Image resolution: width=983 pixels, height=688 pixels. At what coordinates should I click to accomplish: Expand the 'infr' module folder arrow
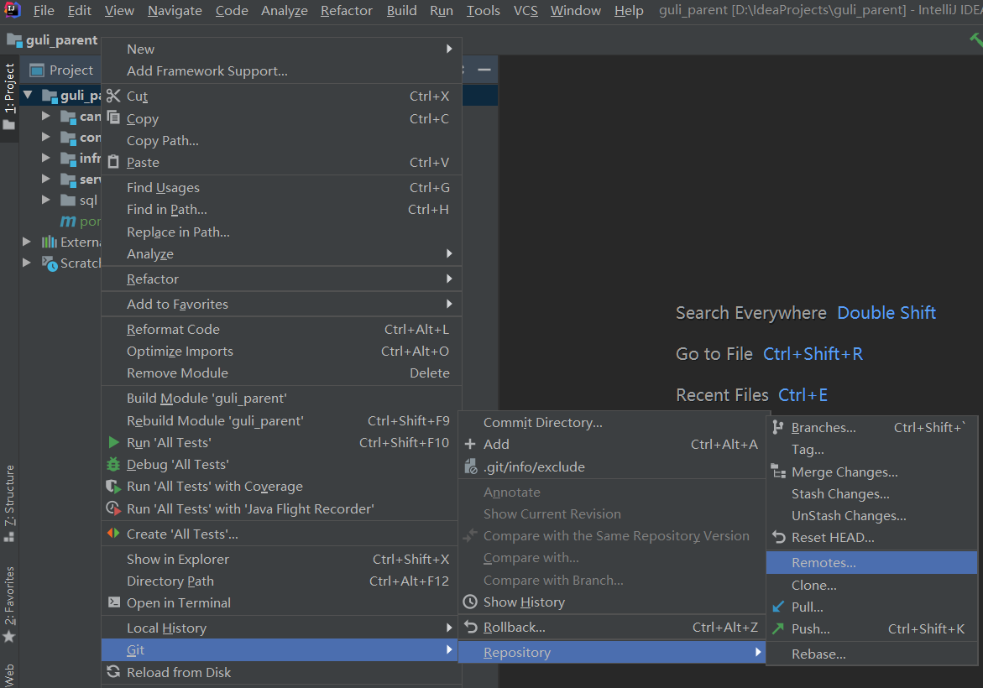(46, 158)
